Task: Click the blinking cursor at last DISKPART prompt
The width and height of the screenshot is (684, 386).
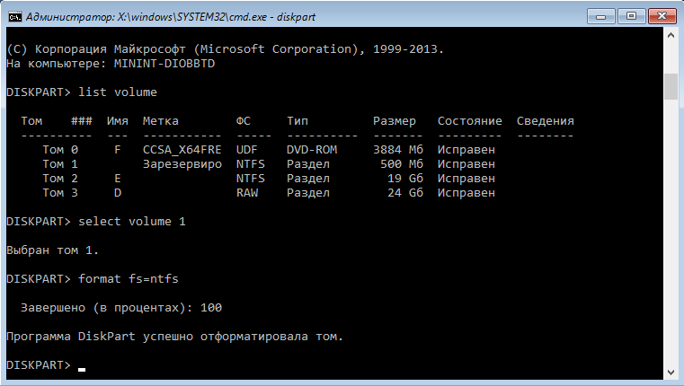Action: (82, 367)
